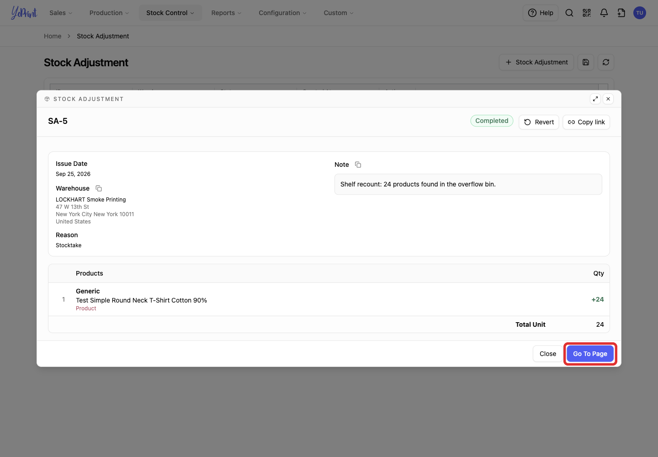Open the notifications bell
The image size is (658, 457).
pyautogui.click(x=604, y=13)
